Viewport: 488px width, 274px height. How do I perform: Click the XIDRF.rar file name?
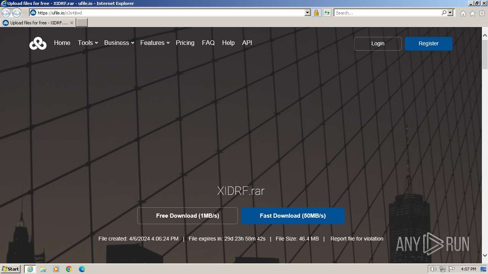pyautogui.click(x=241, y=191)
